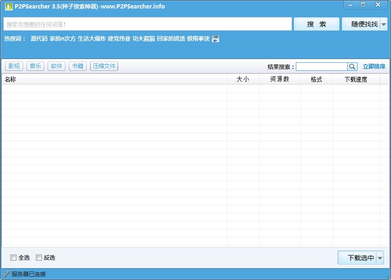Maximize the P2PSearcher window
391x280 pixels.
[363, 5]
